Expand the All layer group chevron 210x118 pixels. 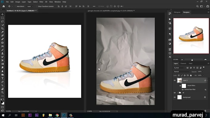click(x=178, y=93)
